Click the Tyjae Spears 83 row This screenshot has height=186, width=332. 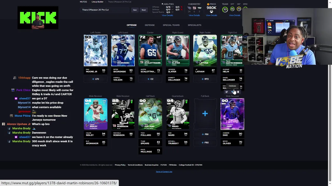tap(150, 142)
